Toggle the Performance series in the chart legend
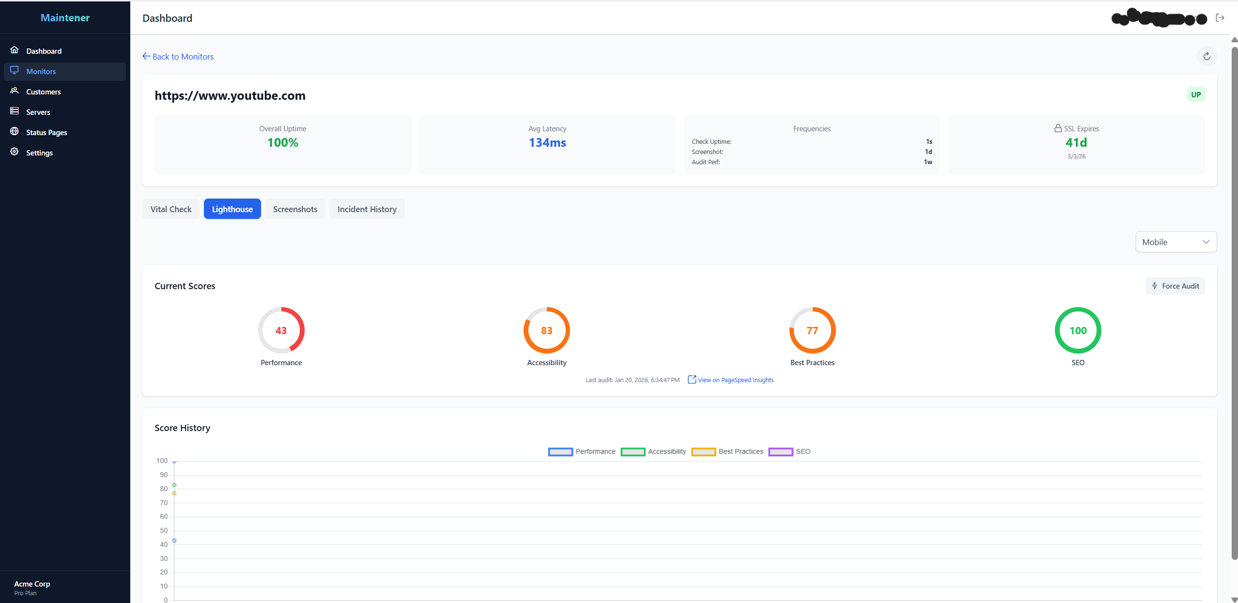 (x=595, y=451)
